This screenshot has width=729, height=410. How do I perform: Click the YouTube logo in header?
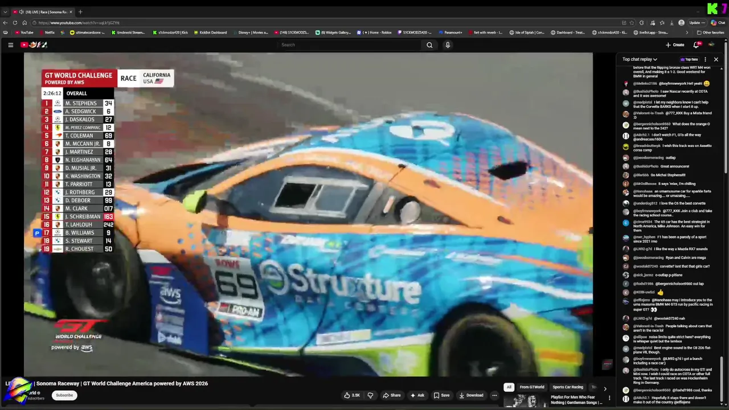click(x=34, y=45)
